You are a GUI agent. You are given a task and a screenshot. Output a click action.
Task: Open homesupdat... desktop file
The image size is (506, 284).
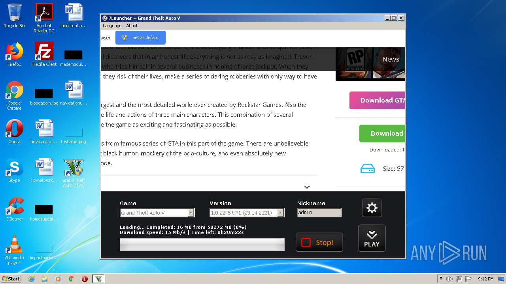(44, 213)
